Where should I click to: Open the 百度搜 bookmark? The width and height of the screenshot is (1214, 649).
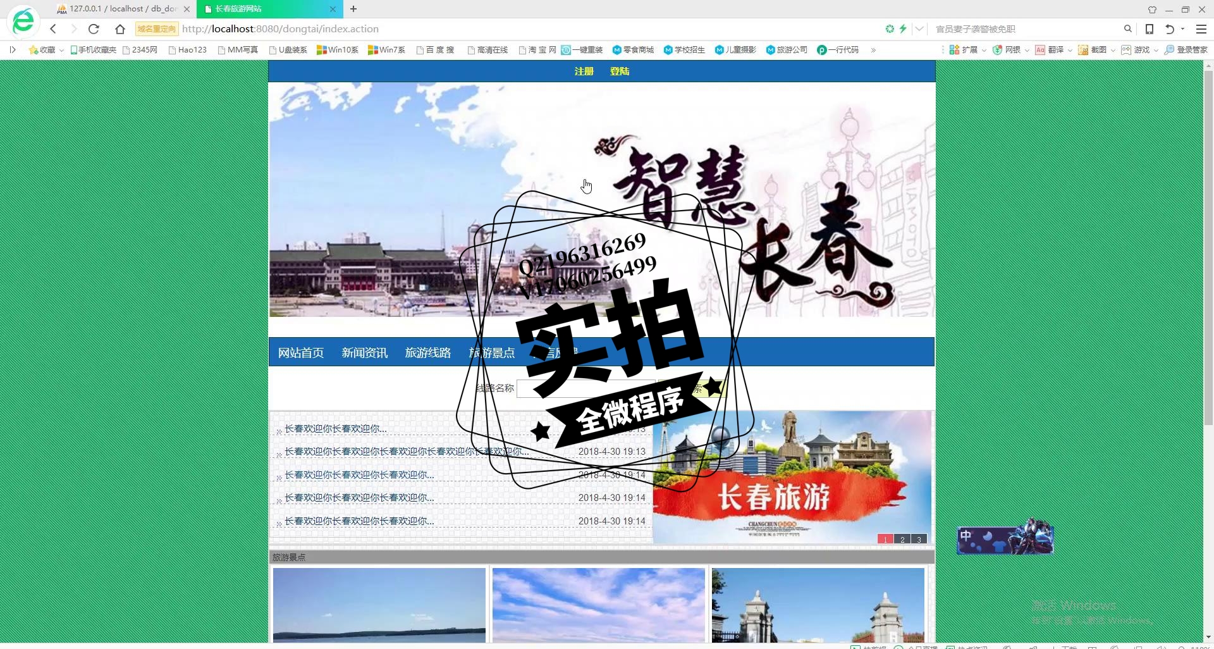pyautogui.click(x=436, y=50)
